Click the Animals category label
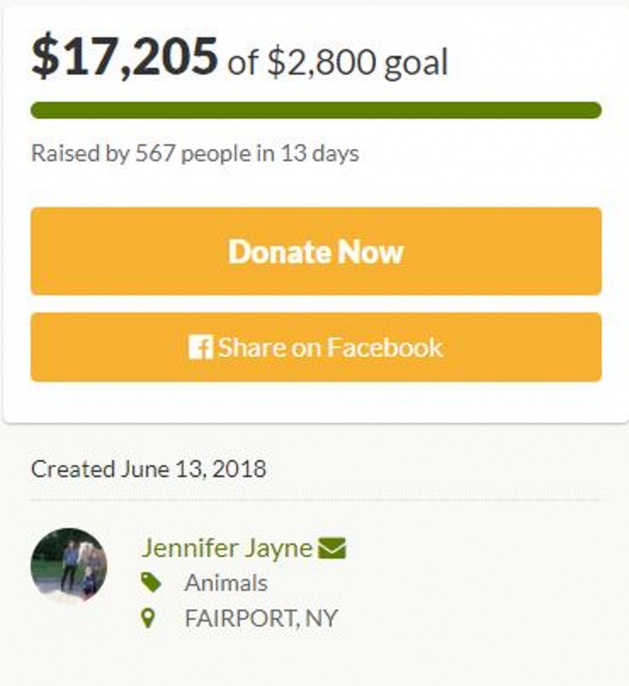 tap(227, 583)
